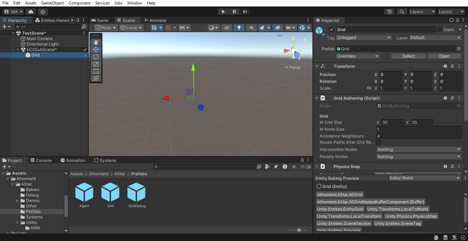Select the Scale tool in scene toolbar
Viewport: 468px width, 241px height.
click(96, 64)
